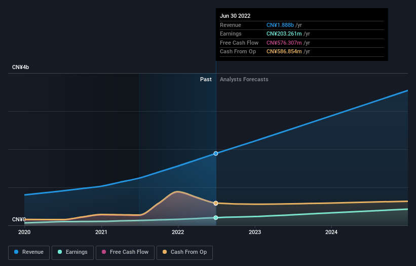
Task: Click the 2022 x-axis label
Action: tap(178, 232)
